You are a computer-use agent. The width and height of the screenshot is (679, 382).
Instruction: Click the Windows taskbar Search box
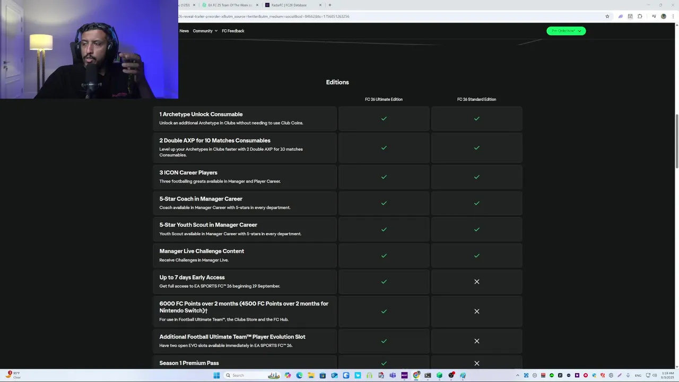coord(252,376)
